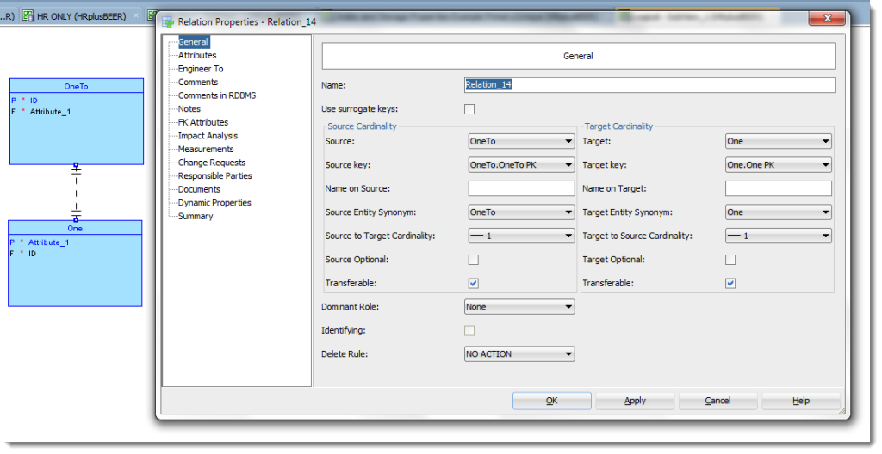This screenshot has height=454, width=882.
Task: Enable the Use surrogate keys checkbox
Action: coord(469,109)
